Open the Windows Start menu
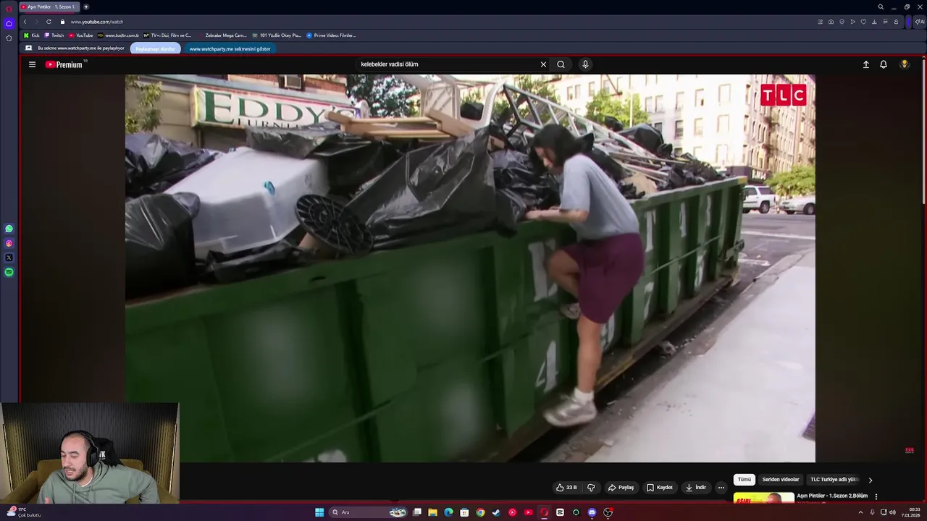This screenshot has height=521, width=927. pos(319,512)
